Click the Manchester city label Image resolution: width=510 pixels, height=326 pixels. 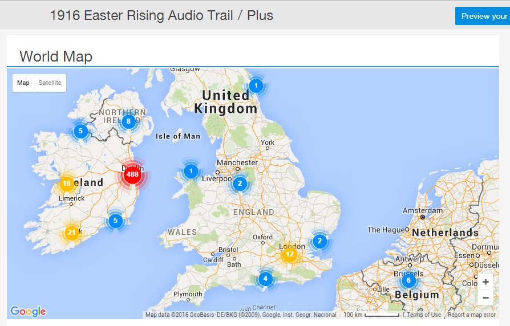(237, 162)
